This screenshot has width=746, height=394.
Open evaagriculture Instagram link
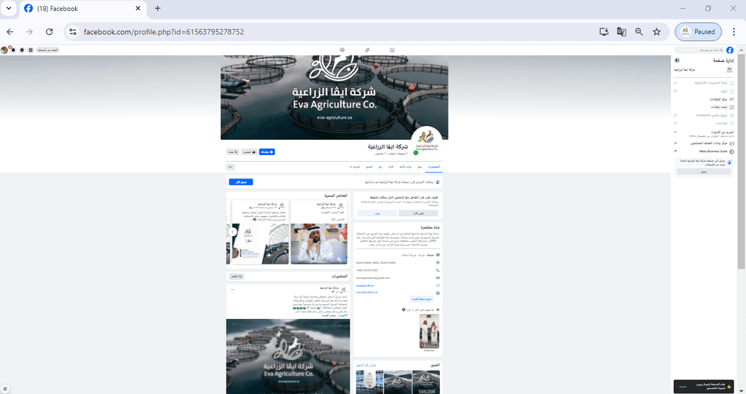click(365, 285)
